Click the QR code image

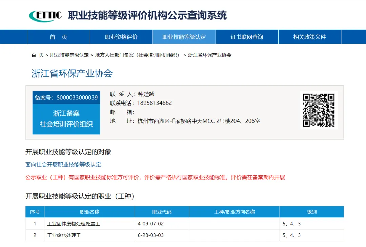[x=319, y=110]
